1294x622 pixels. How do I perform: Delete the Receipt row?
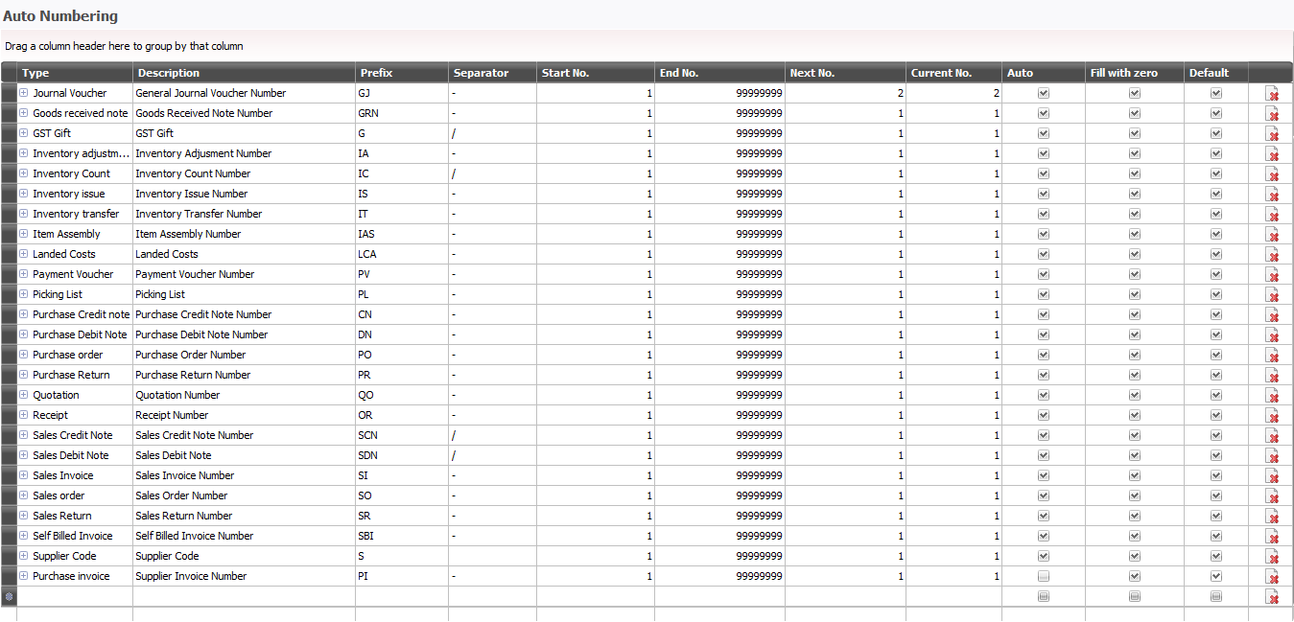click(1273, 416)
